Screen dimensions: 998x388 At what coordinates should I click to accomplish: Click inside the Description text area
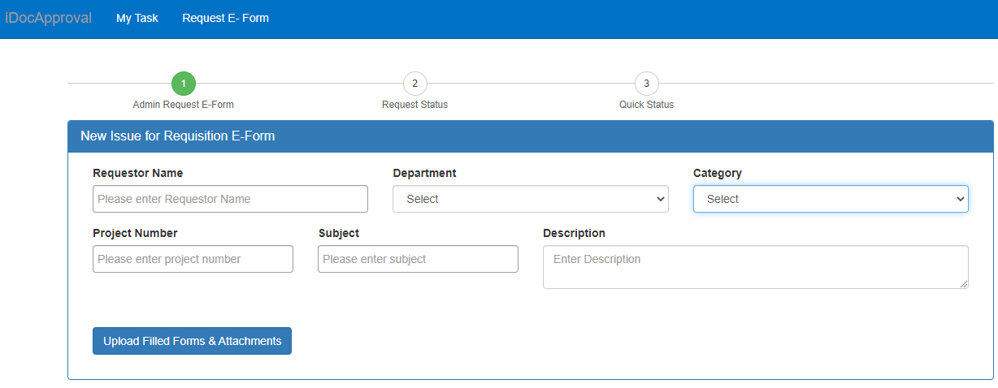click(754, 266)
